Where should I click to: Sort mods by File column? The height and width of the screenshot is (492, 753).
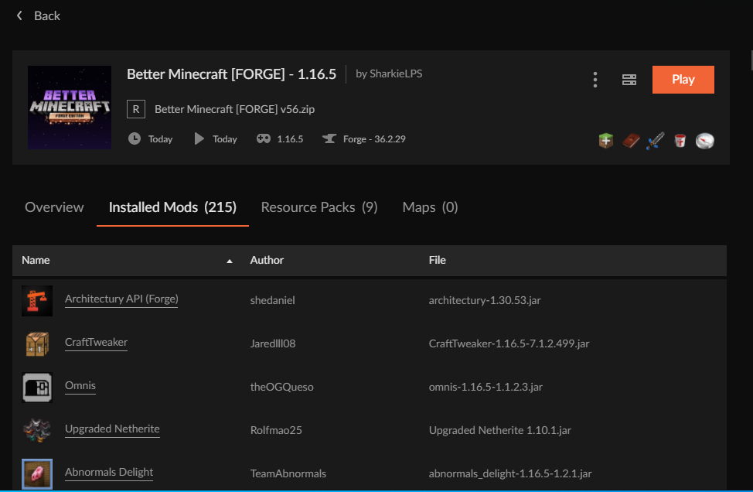[x=437, y=260]
